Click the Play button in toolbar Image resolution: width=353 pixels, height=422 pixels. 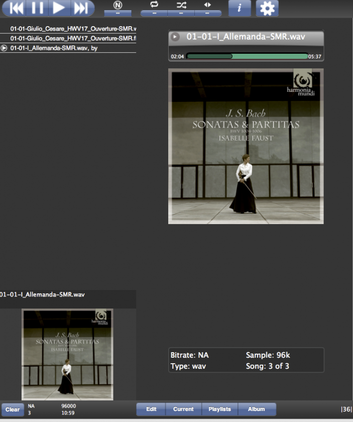click(59, 8)
